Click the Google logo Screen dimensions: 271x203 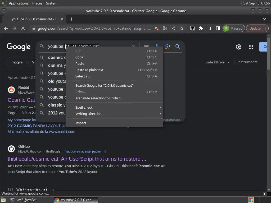pos(19,47)
